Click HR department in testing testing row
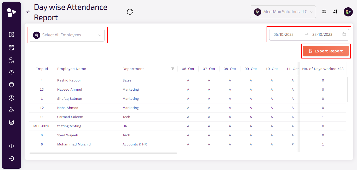The height and width of the screenshot is (170, 357). [125, 126]
